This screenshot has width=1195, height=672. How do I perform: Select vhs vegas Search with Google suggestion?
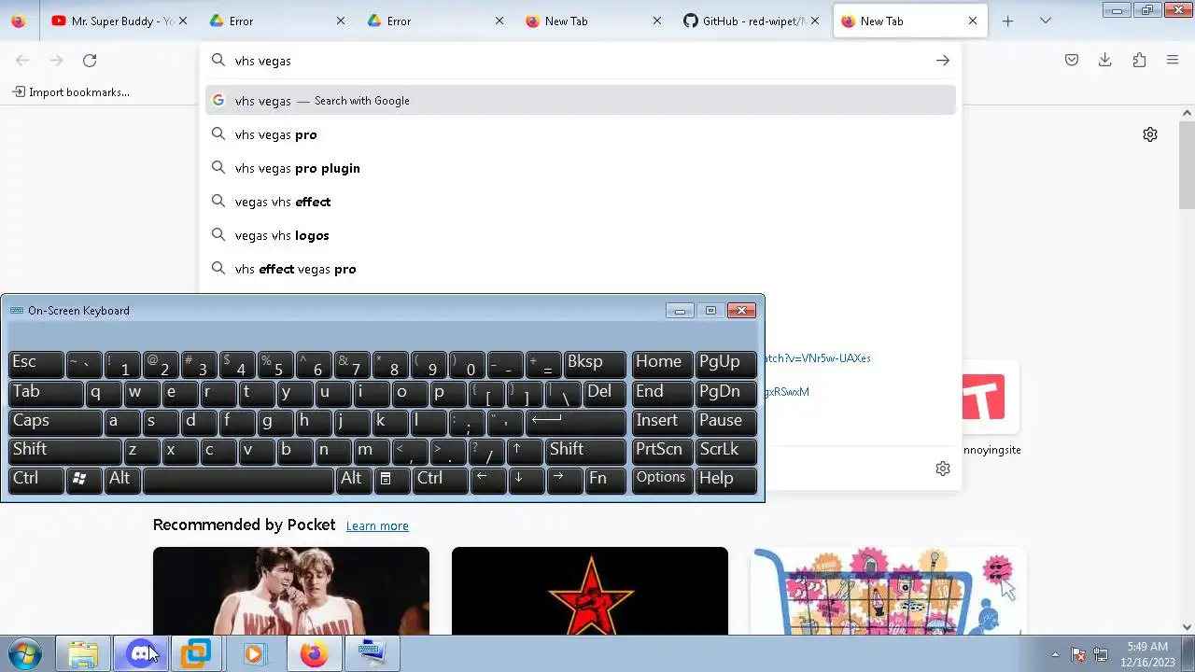(581, 101)
